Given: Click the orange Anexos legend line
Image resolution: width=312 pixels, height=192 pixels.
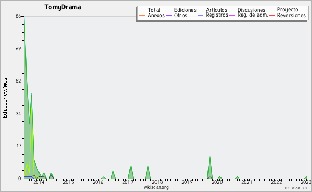Looking at the screenshot, I should tap(142, 15).
